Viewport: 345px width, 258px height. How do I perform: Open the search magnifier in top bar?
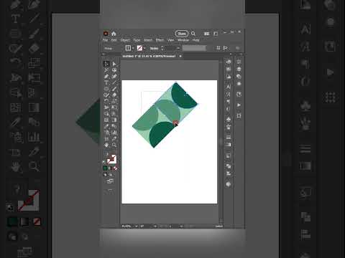[x=193, y=34]
